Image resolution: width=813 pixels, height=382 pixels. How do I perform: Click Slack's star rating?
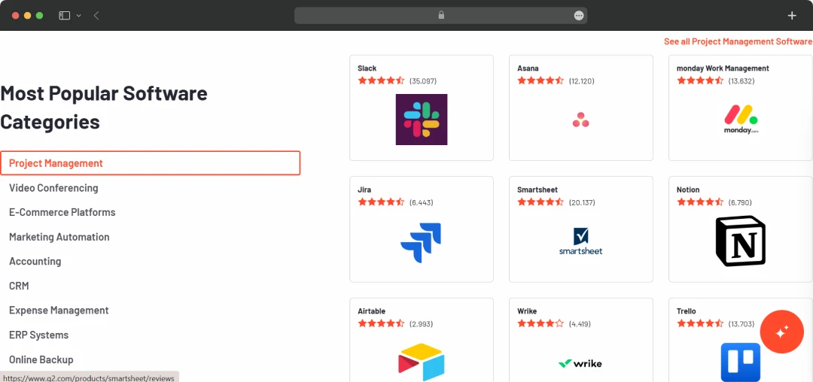pyautogui.click(x=381, y=80)
